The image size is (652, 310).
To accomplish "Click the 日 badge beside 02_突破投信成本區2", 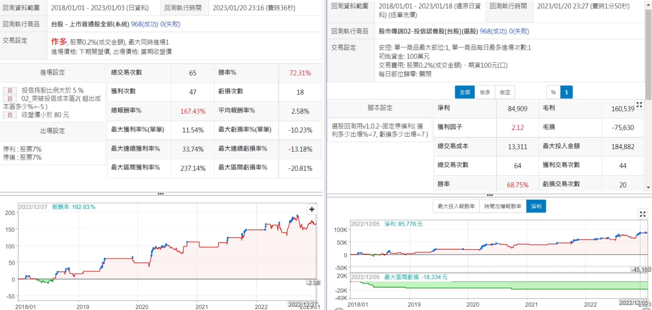I will pos(10,99).
